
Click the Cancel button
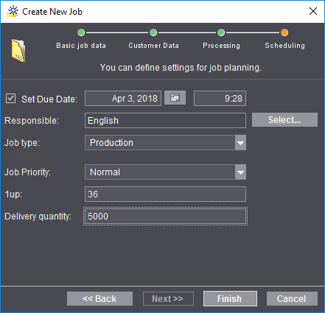tap(292, 299)
